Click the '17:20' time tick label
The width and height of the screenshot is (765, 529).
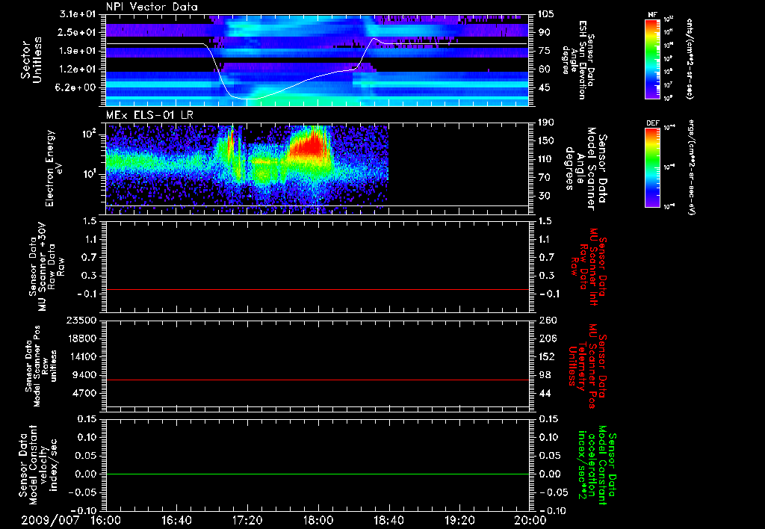coord(247,520)
